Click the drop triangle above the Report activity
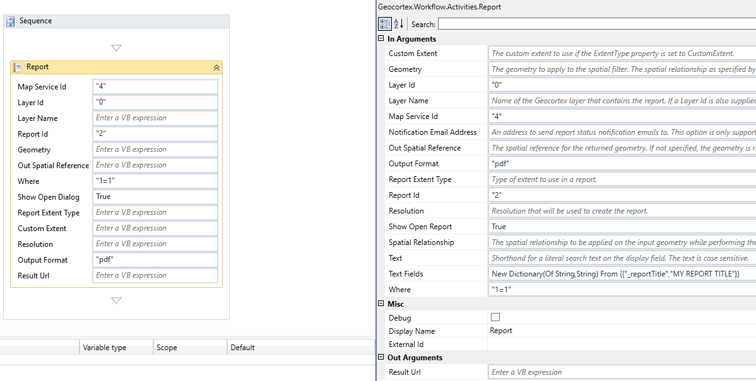The image size is (756, 381). [x=116, y=48]
